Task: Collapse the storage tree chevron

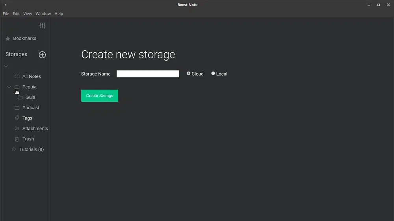Action: click(x=6, y=66)
